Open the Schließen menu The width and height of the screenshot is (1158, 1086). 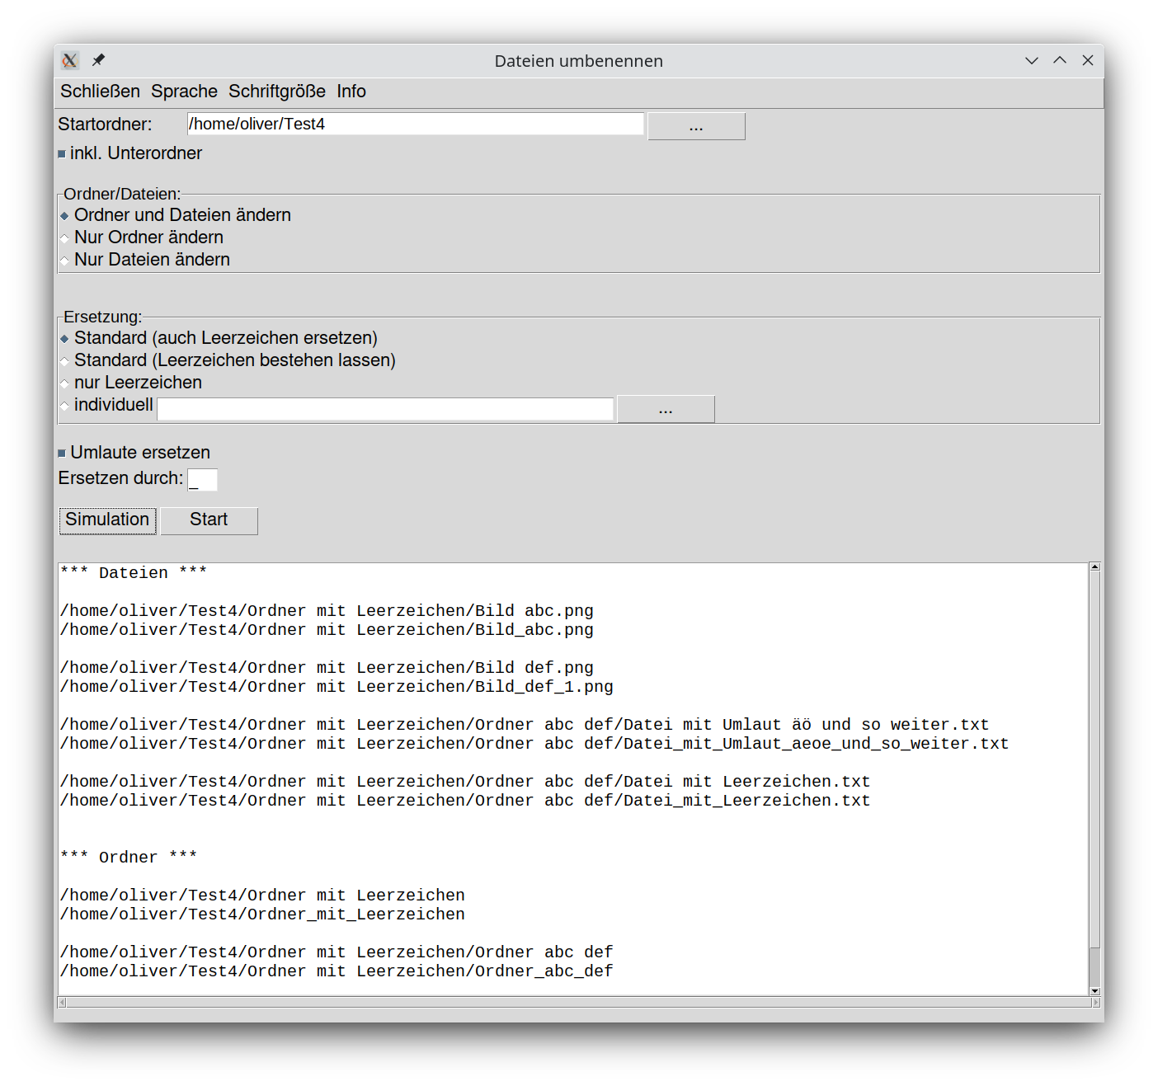click(100, 92)
